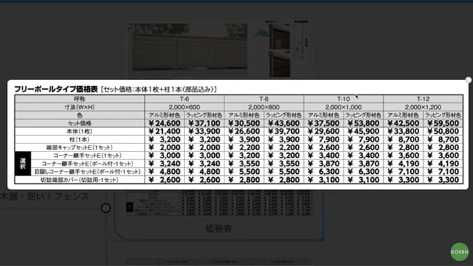This screenshot has width=473, height=266.
Task: Click 端部キャップ price in T-8 アルミ形材色 column
Action: [244, 147]
